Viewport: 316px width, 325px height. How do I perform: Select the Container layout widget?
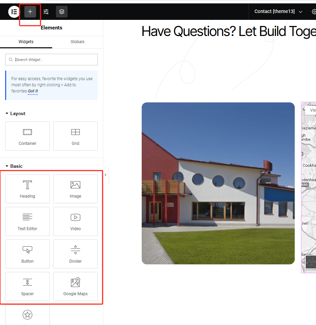27,136
